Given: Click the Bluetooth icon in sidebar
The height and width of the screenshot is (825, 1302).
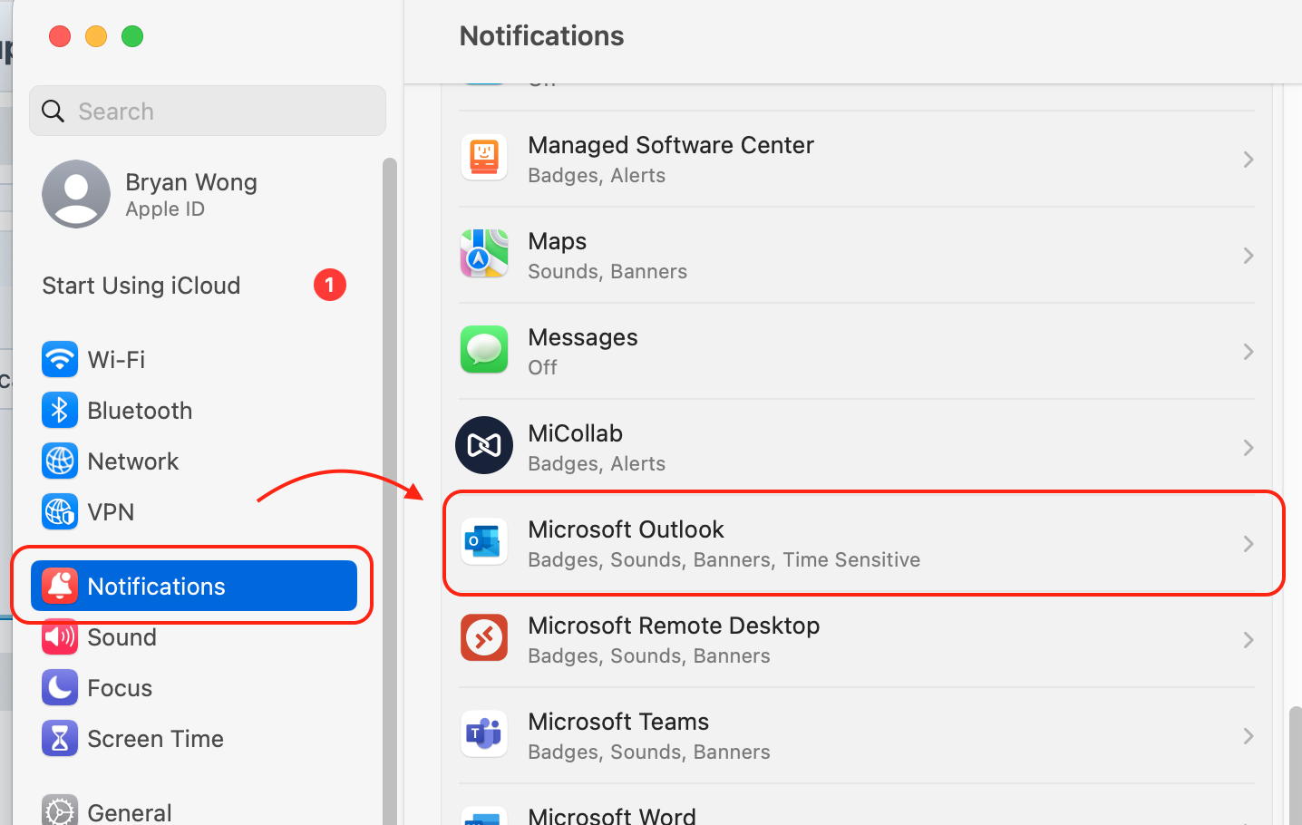Looking at the screenshot, I should click(60, 410).
